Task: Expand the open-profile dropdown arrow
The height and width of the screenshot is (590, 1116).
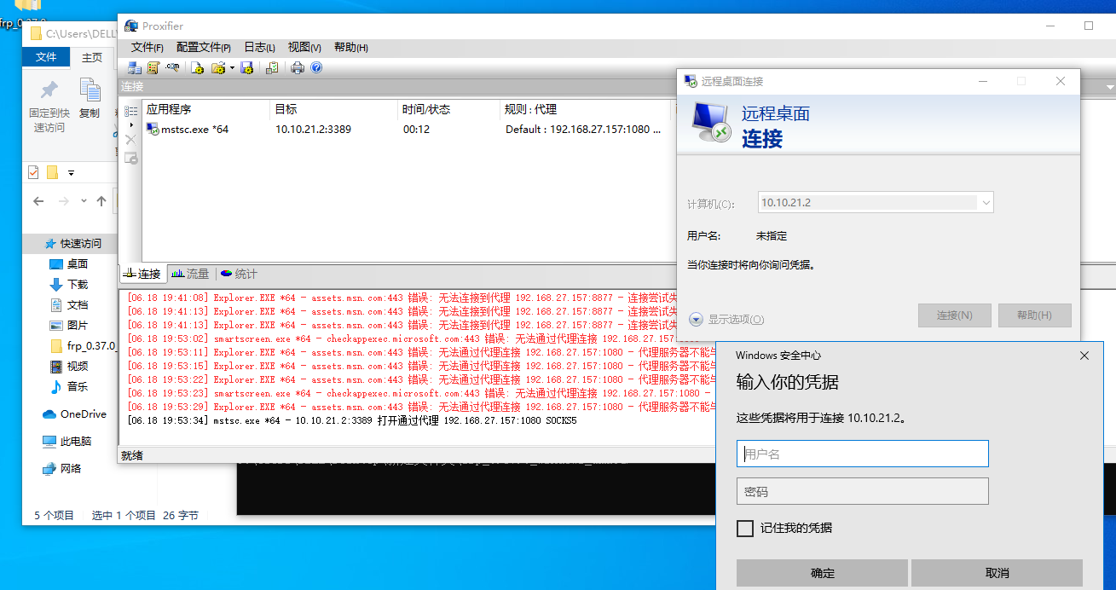Action: click(x=232, y=68)
